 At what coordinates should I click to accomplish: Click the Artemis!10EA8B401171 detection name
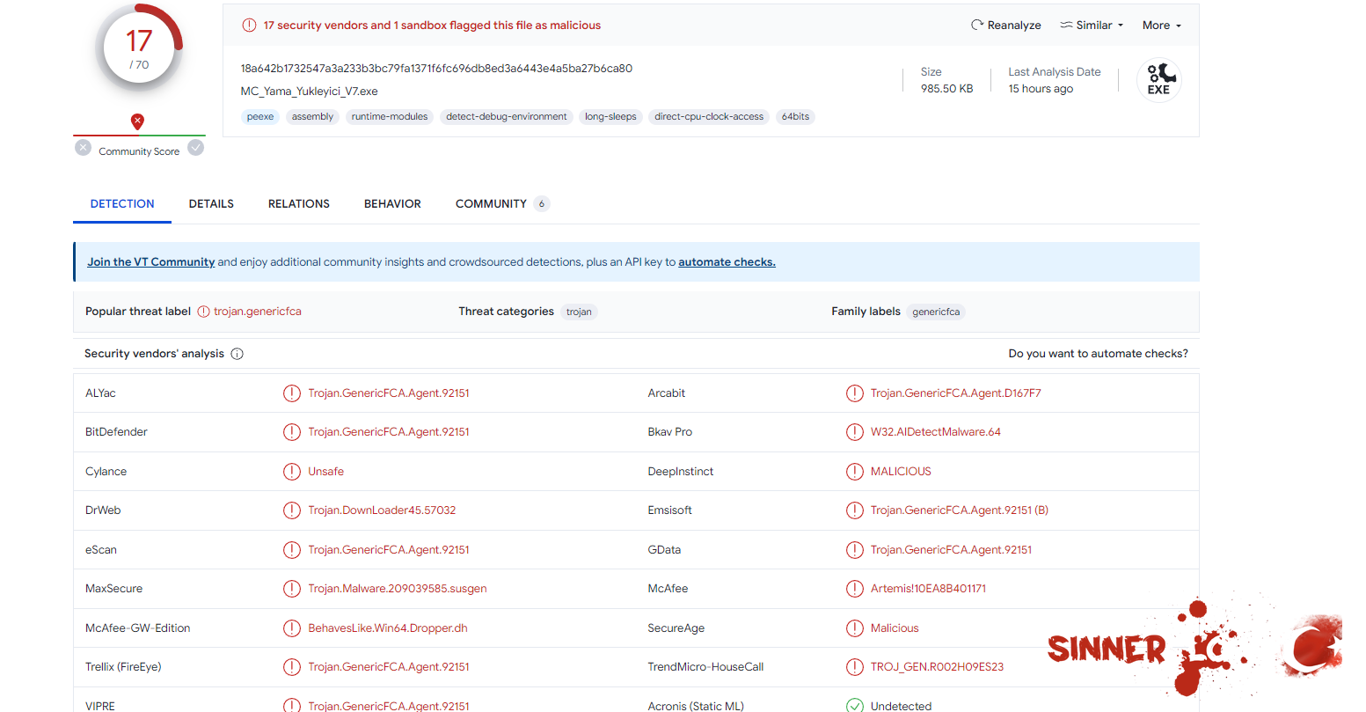click(x=929, y=589)
